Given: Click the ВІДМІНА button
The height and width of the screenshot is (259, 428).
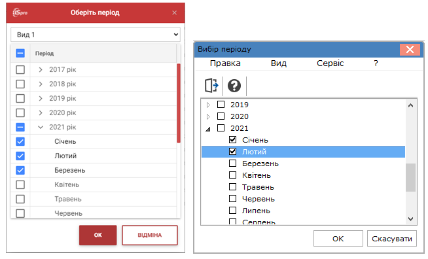Looking at the screenshot, I should [x=150, y=235].
